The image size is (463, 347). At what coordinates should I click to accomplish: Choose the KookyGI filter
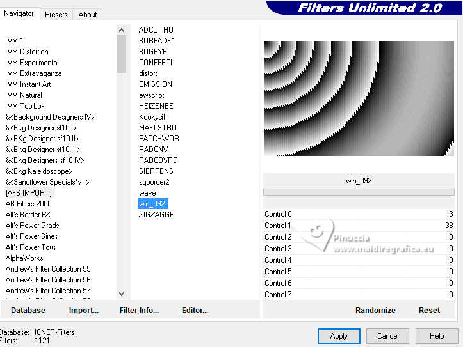point(152,117)
